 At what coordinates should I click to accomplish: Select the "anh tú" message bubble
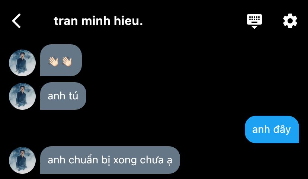(63, 96)
